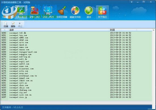Select row iecompat:wy213.com
This screenshot has width=156, height=110.
click(x=76, y=64)
